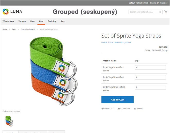
Task: Click the Wishlist heart icon
Action: [103, 109]
